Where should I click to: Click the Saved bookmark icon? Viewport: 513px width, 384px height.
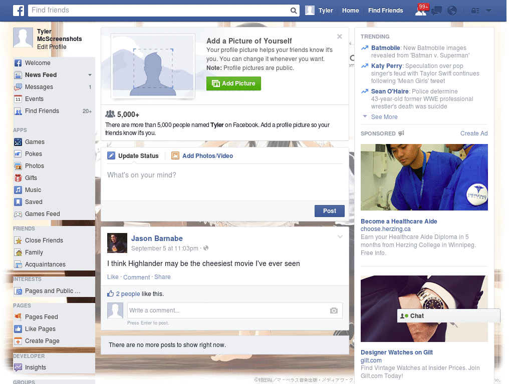(x=18, y=202)
